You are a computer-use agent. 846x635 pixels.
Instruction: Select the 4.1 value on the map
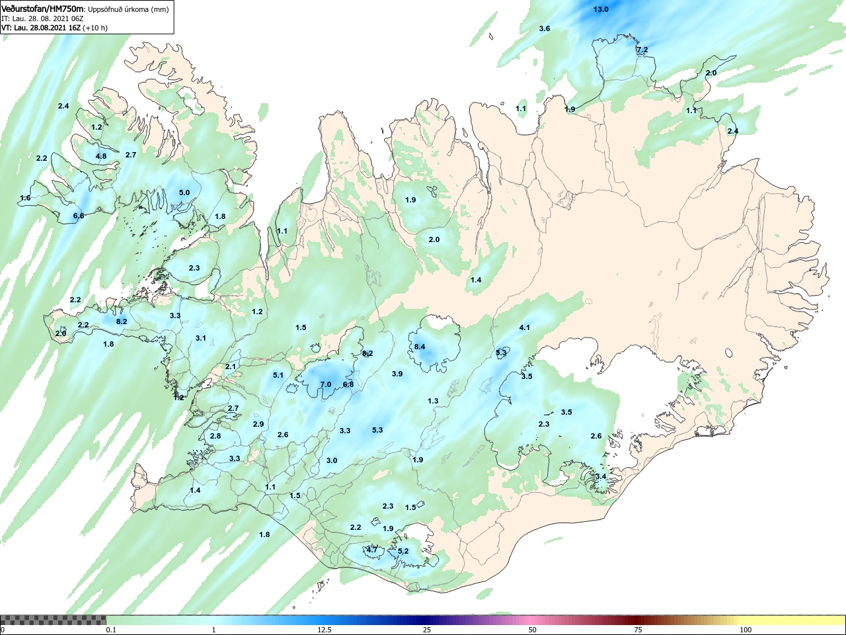pyautogui.click(x=525, y=328)
